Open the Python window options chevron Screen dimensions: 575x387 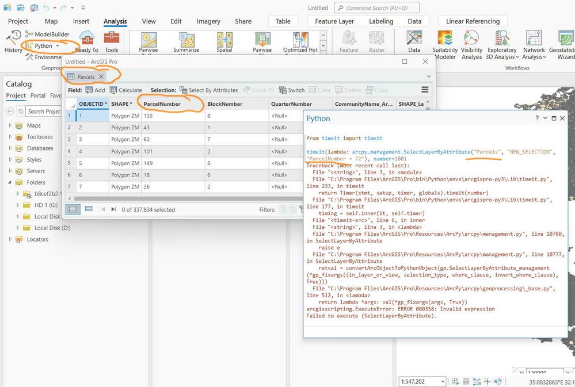pos(545,118)
